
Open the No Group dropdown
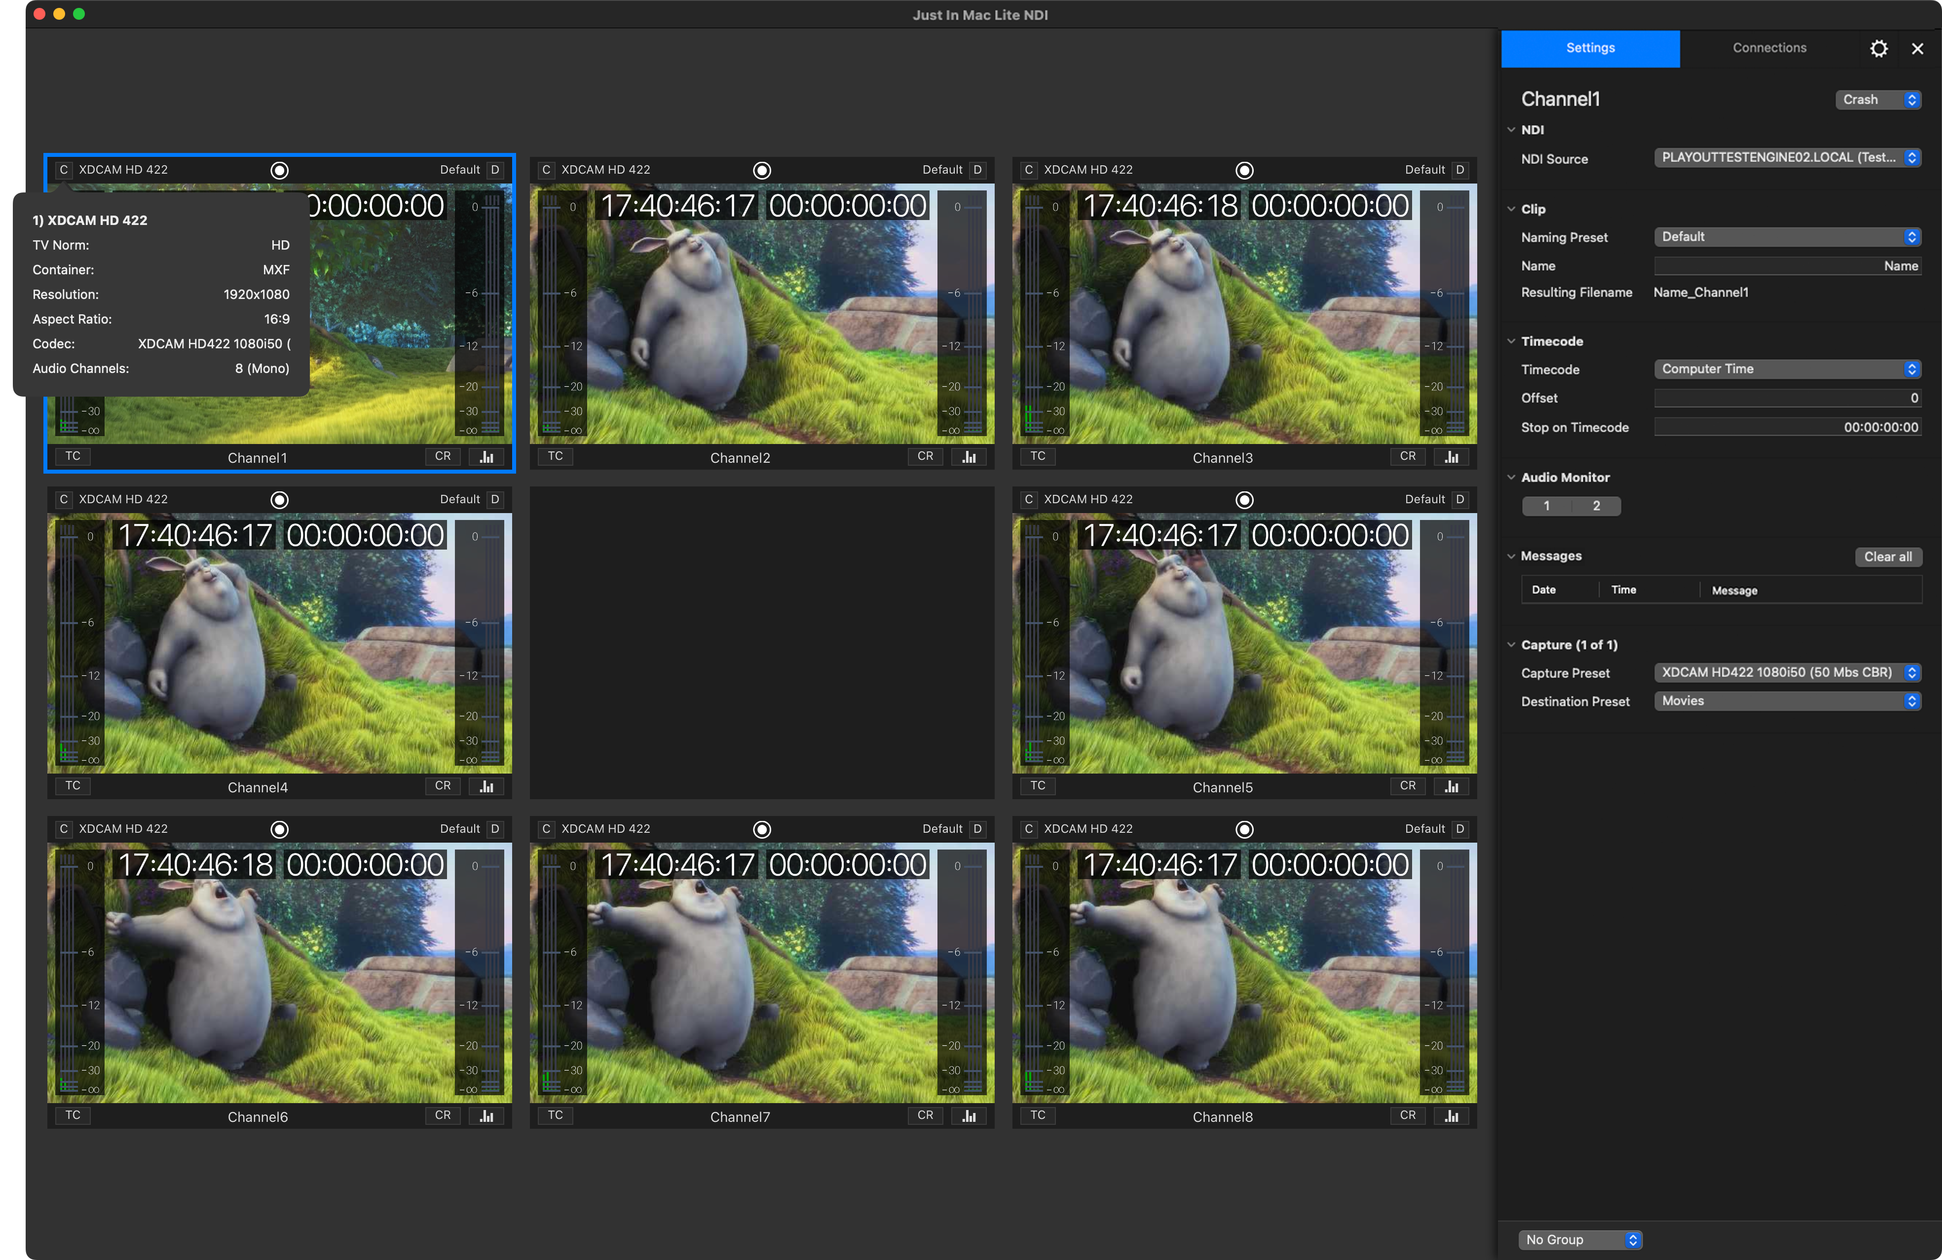1580,1240
